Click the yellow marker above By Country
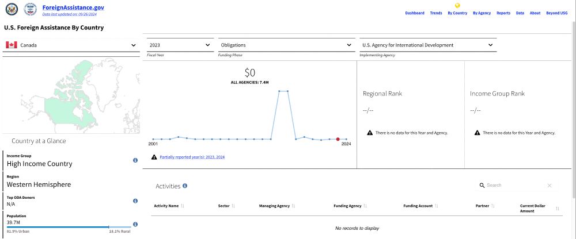 pyautogui.click(x=457, y=5)
